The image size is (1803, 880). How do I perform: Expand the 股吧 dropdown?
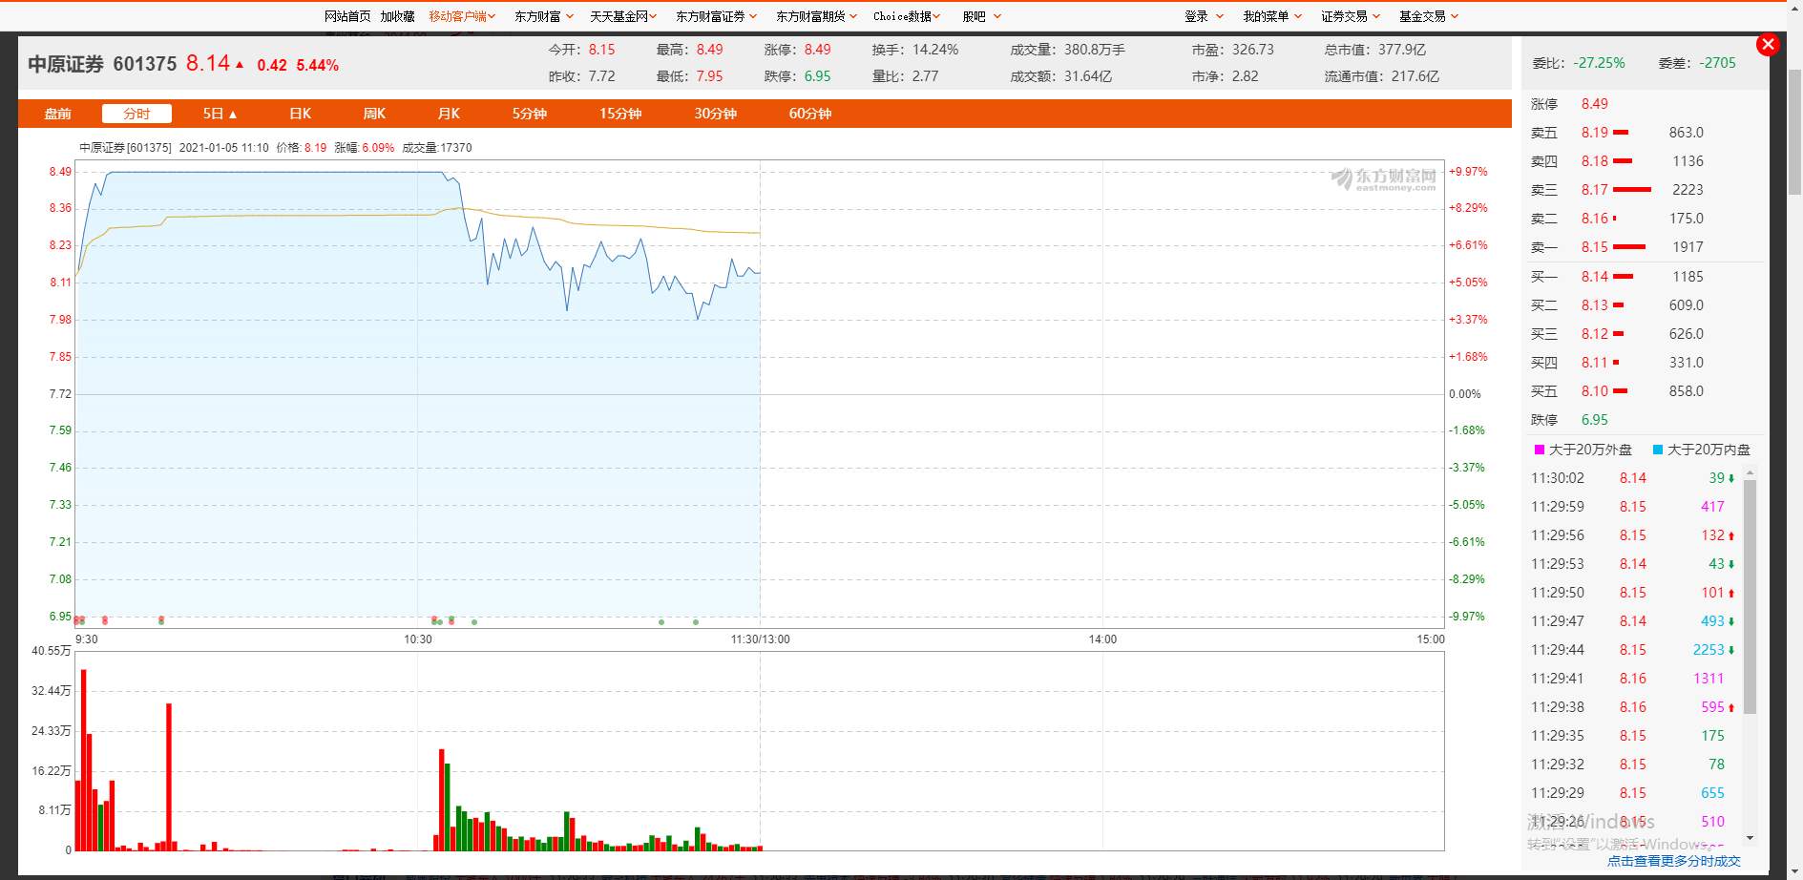(x=982, y=16)
